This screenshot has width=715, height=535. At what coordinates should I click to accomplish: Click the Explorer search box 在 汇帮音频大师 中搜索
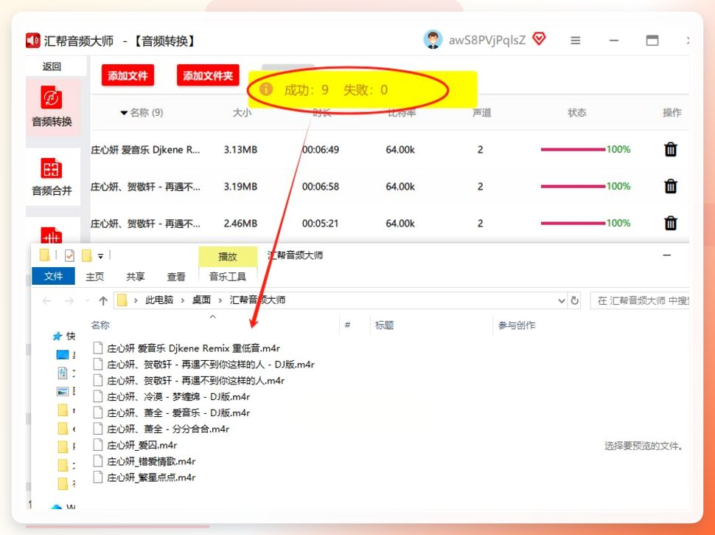tap(639, 300)
